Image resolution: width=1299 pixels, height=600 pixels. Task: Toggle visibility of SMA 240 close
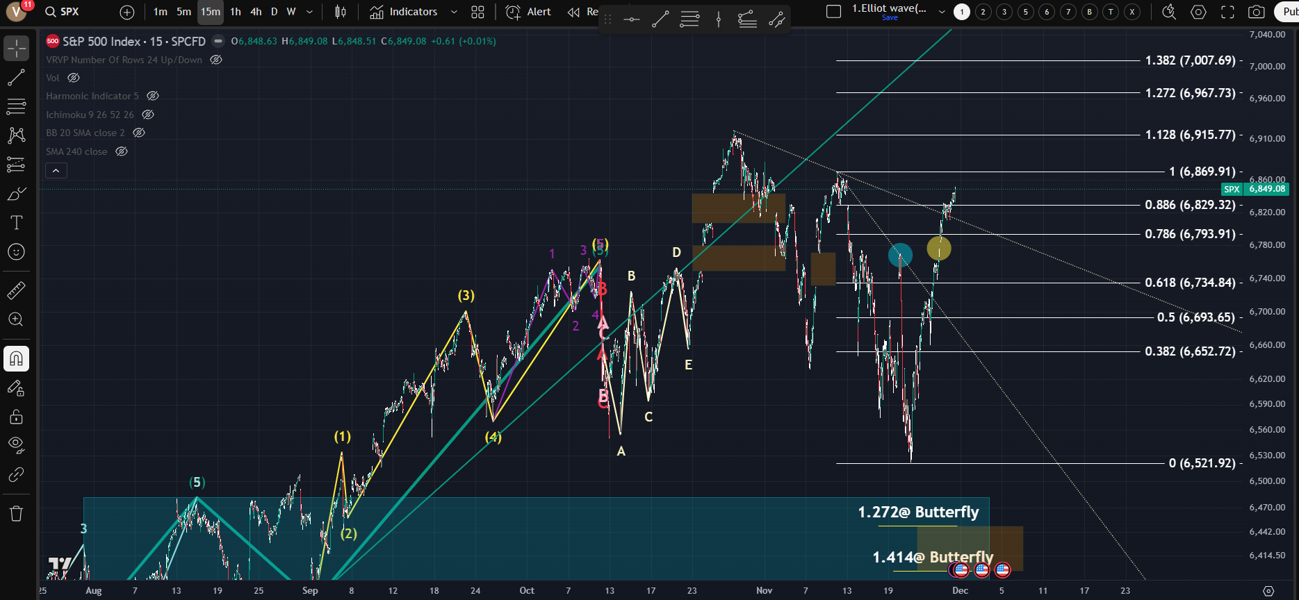122,151
